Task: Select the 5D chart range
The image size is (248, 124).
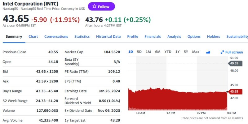Action: (139, 52)
